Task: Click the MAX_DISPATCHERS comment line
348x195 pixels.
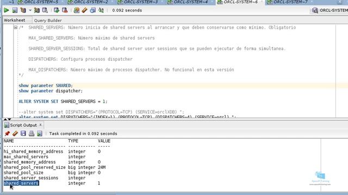Action: click(x=131, y=70)
